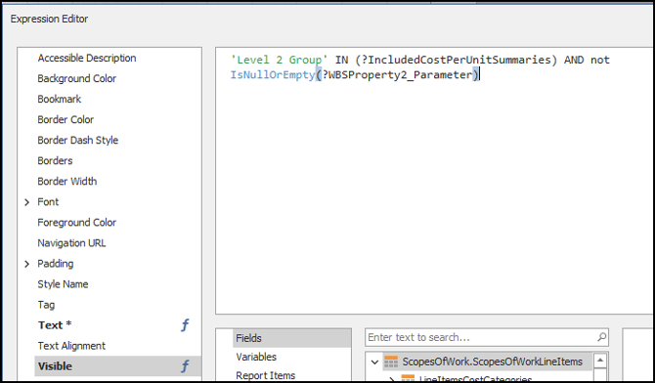The image size is (655, 383).
Task: Click the function icon next to Visible
Action: (185, 366)
